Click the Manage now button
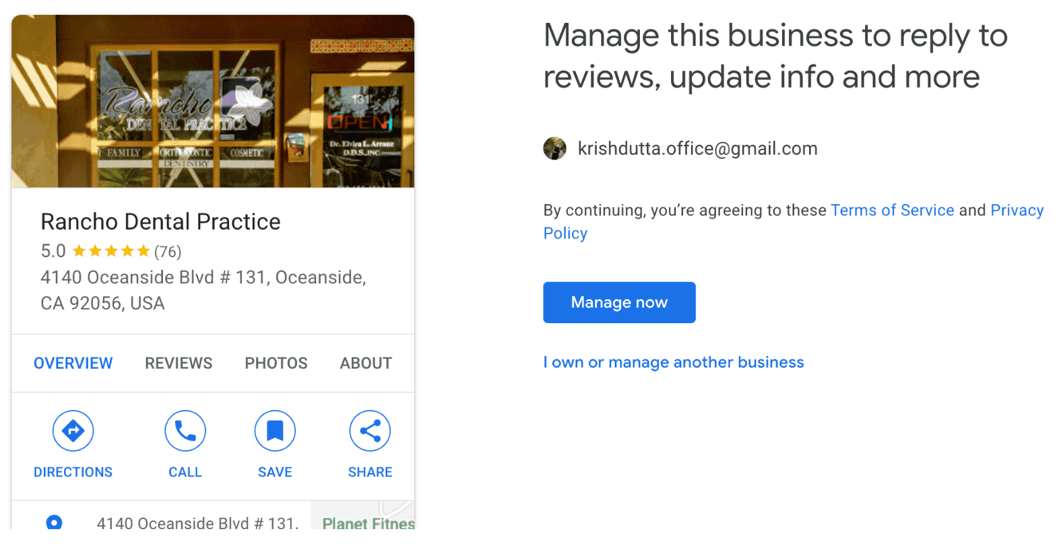 tap(619, 302)
